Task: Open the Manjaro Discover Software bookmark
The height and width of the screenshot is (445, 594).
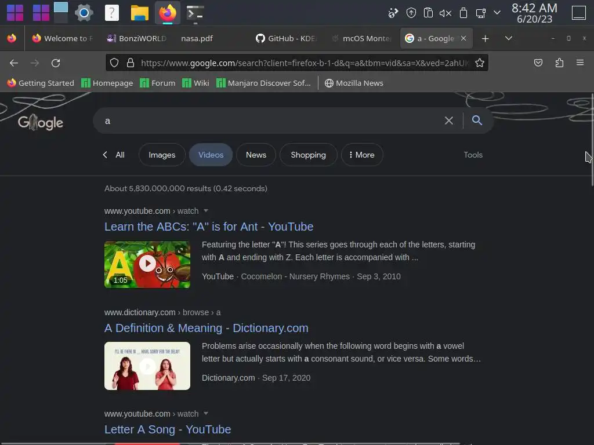Action: click(x=263, y=83)
